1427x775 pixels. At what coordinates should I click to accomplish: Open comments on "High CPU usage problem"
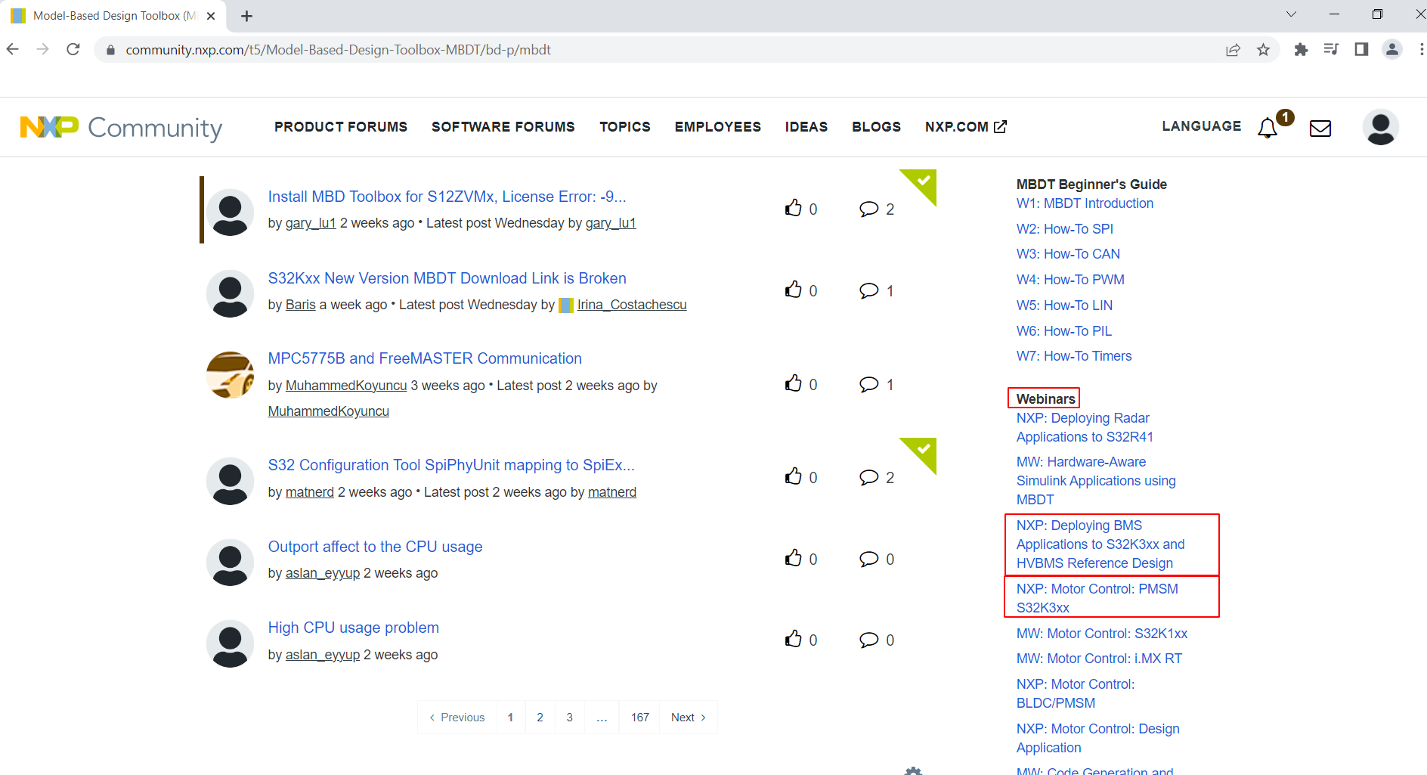(870, 639)
